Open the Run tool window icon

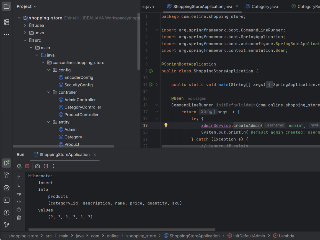tap(6, 163)
